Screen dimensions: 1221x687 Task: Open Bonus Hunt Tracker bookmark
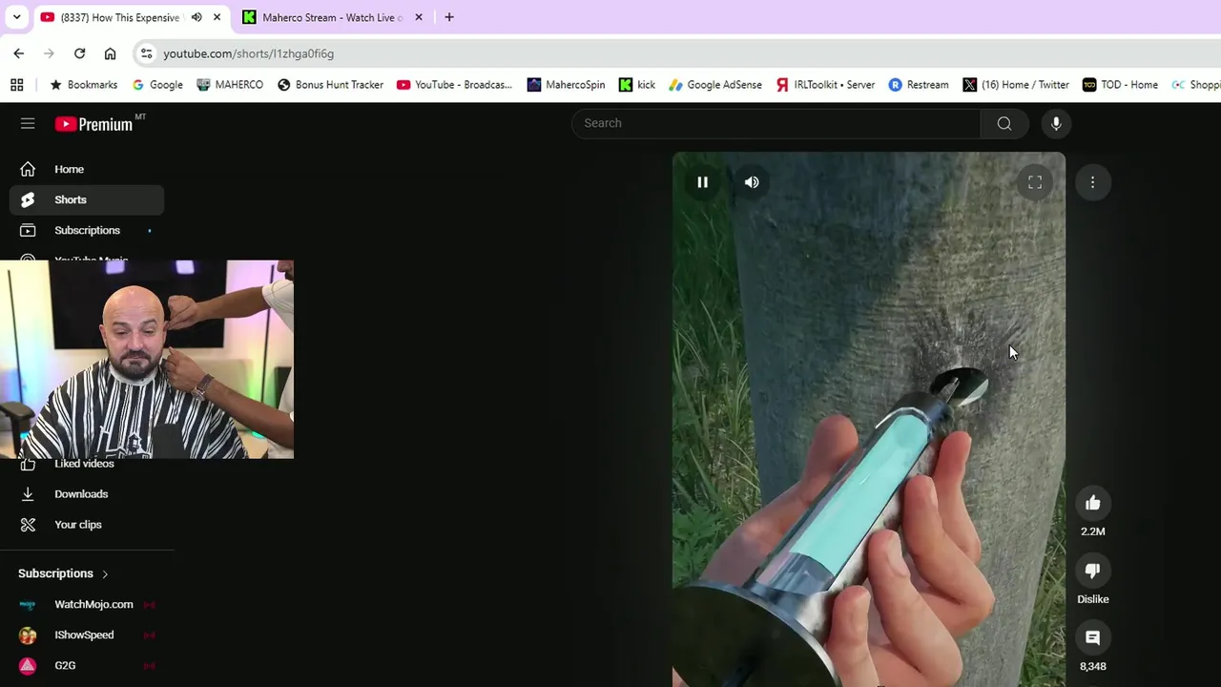coord(330,85)
